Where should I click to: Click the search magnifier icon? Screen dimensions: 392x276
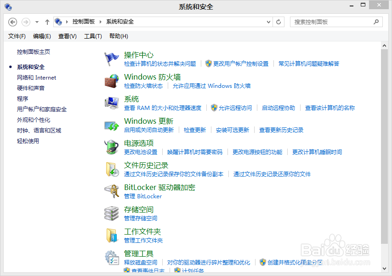pyautogui.click(x=376, y=22)
